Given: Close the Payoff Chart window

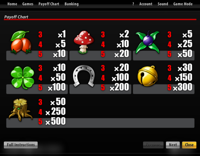Looking at the screenshot, I should (x=189, y=145).
